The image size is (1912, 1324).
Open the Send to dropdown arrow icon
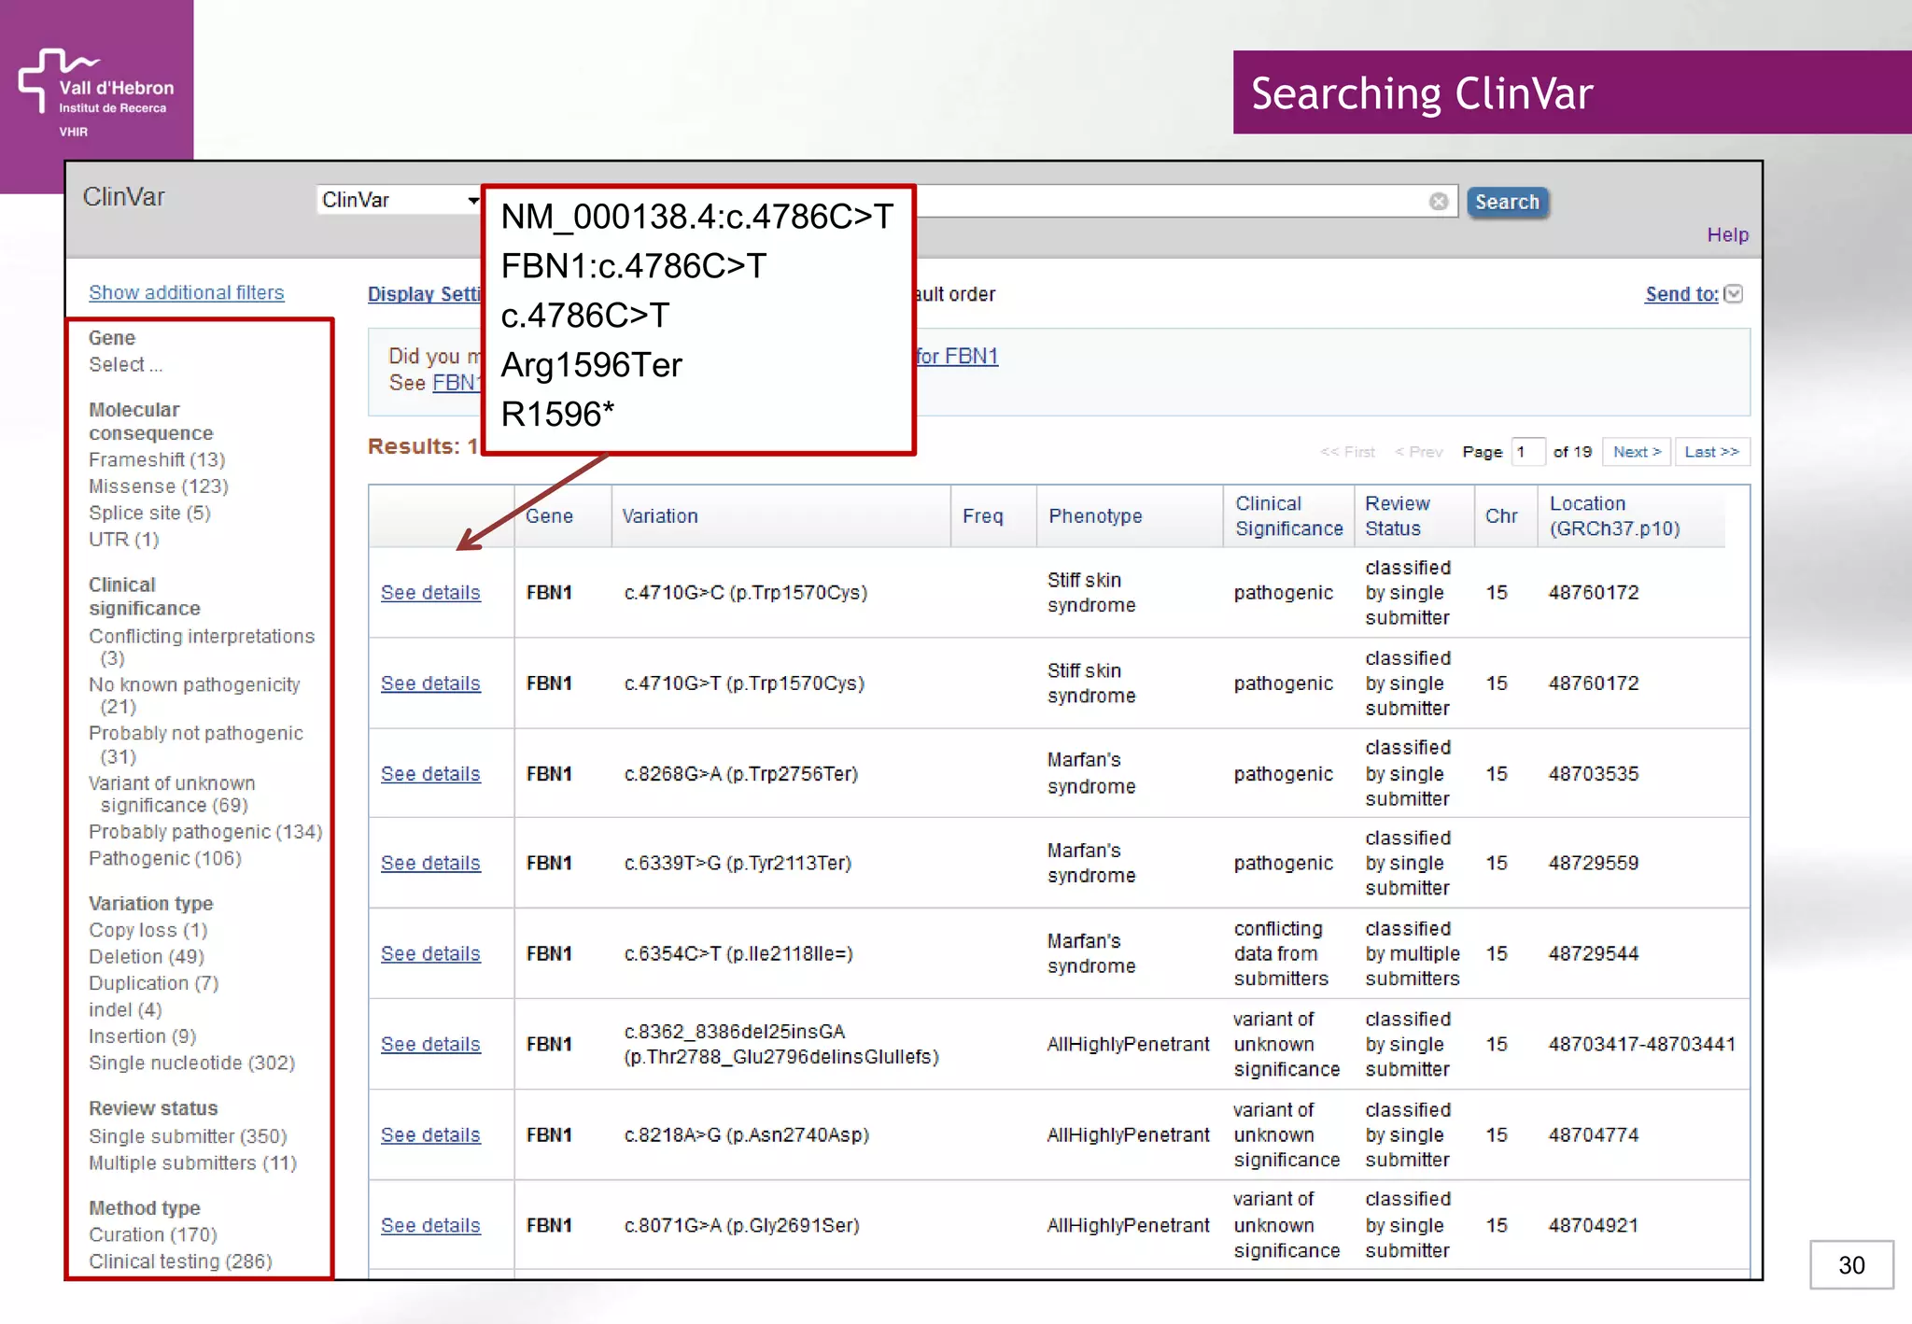tap(1734, 294)
